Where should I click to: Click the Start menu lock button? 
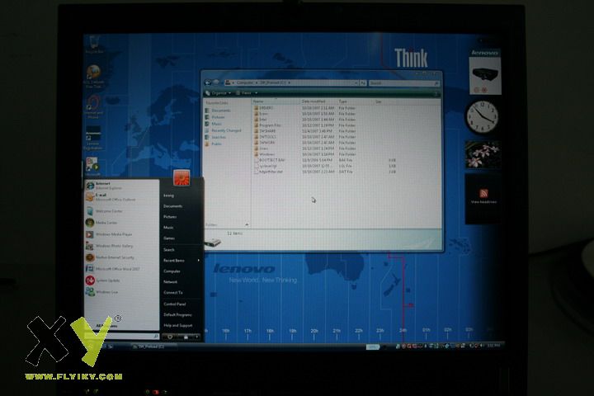click(186, 337)
